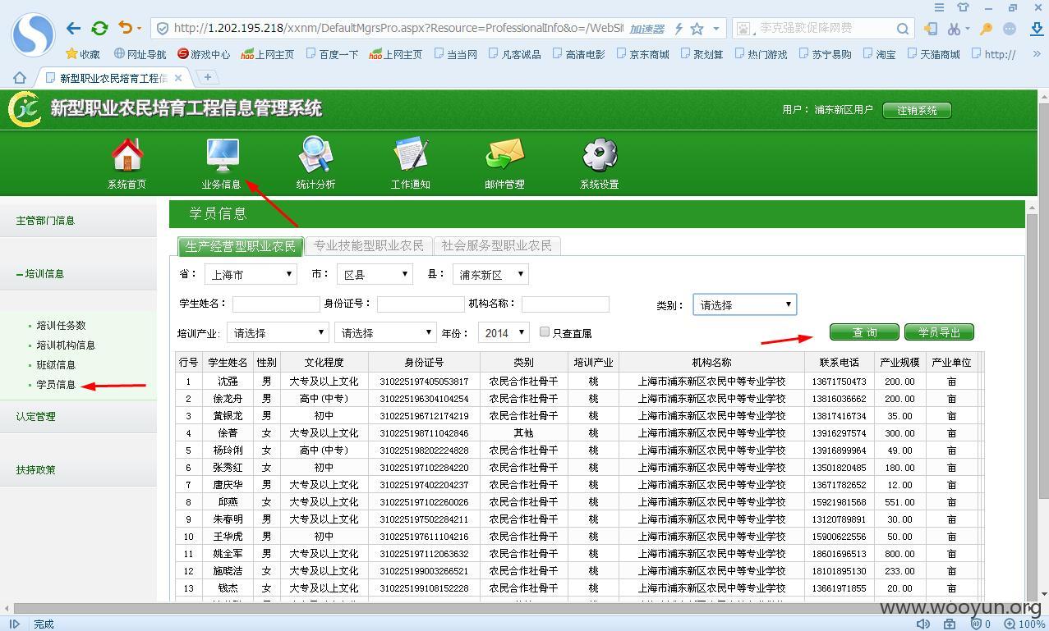This screenshot has height=631, width=1049.
Task: Open 天猫商城 bookmark
Action: [933, 54]
